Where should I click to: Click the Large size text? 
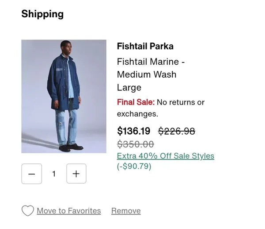coord(129,87)
